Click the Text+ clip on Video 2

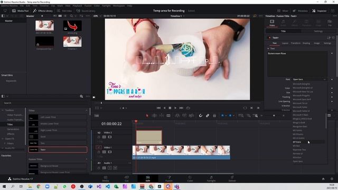(x=149, y=137)
